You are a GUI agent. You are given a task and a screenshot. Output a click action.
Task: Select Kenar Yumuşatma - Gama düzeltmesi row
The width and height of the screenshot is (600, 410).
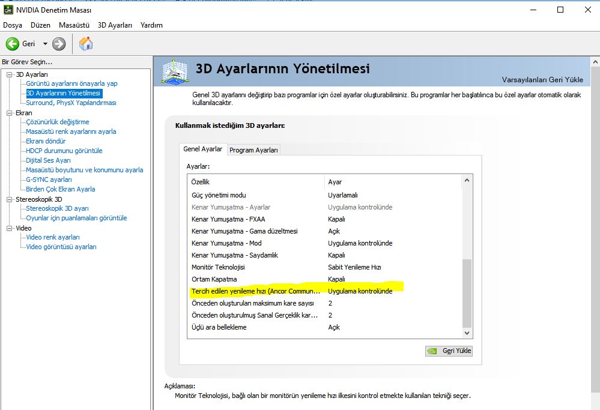(324, 231)
